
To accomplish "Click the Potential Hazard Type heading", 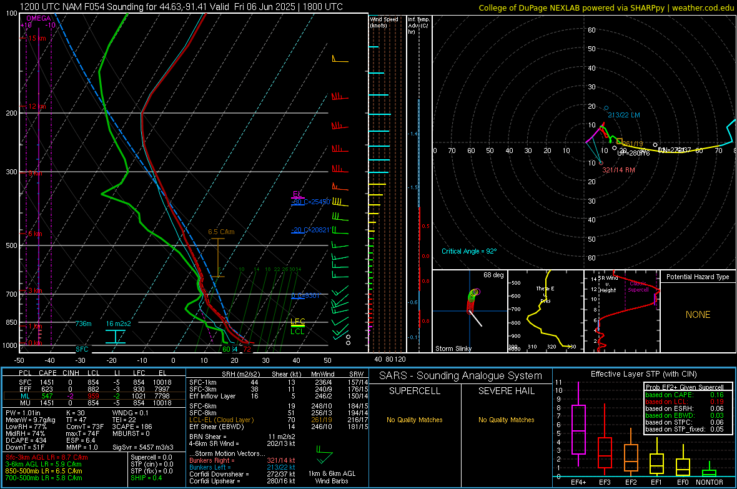I will tap(698, 277).
